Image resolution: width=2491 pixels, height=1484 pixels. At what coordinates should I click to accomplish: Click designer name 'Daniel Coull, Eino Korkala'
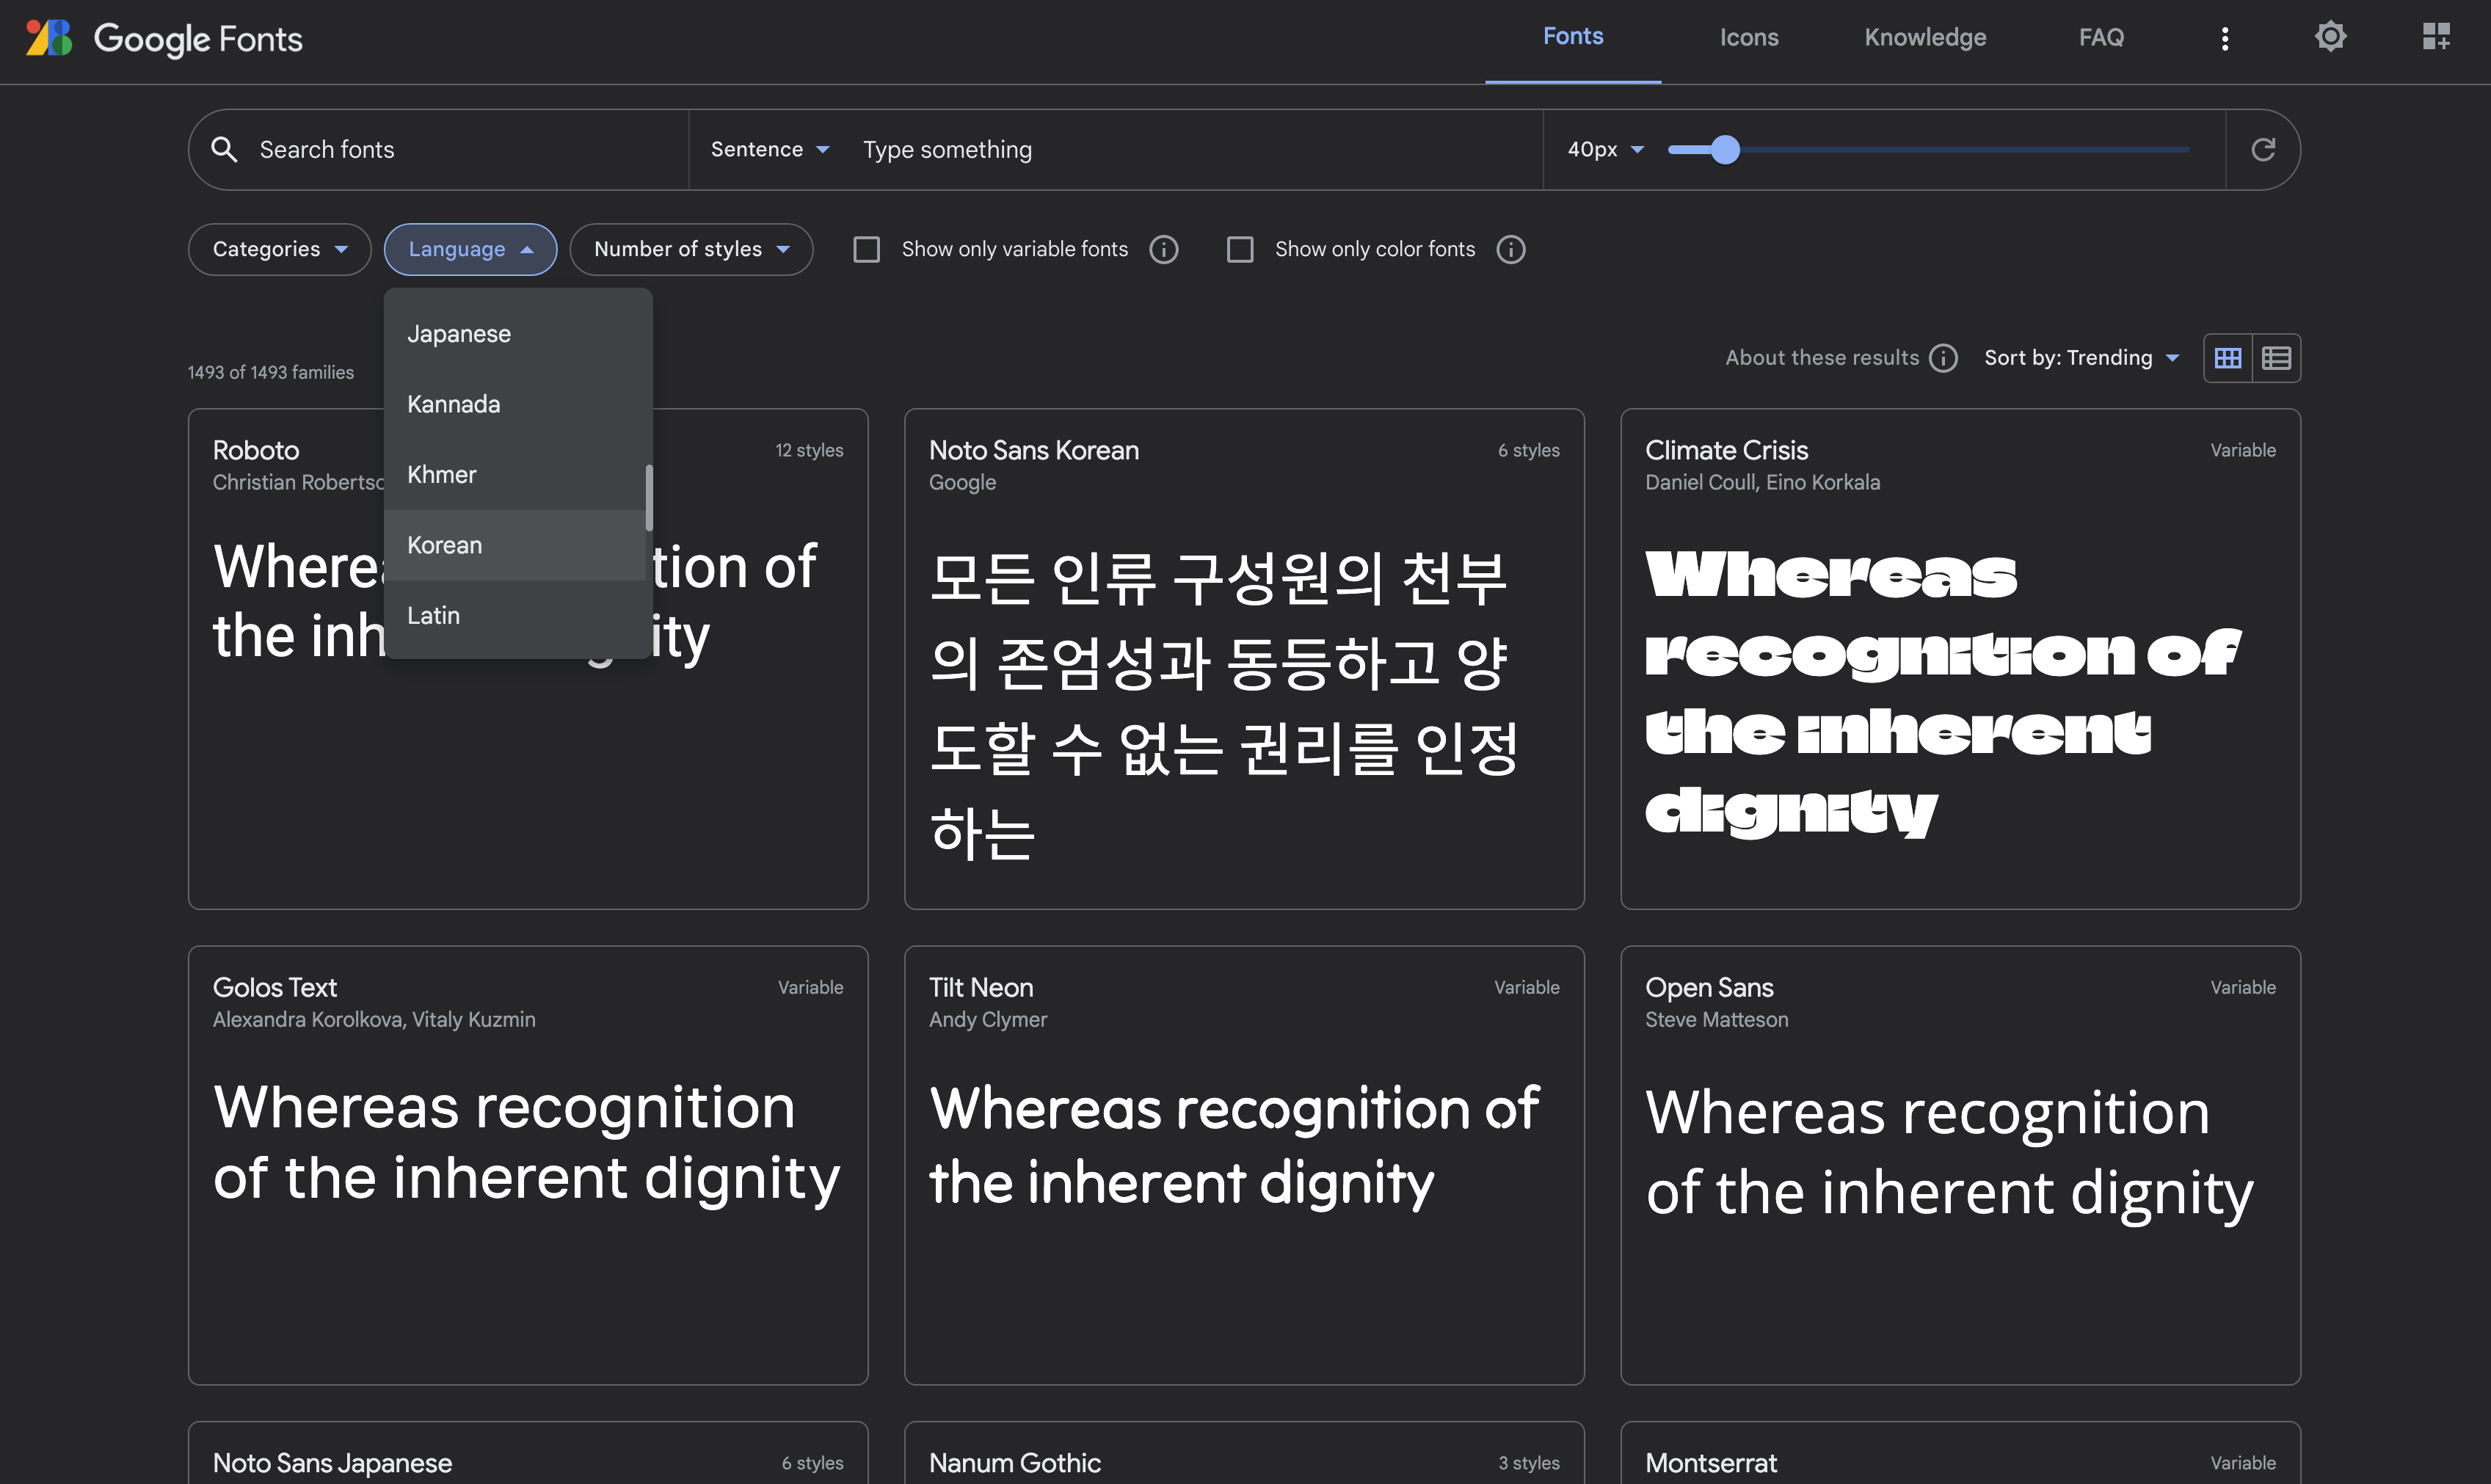1762,482
